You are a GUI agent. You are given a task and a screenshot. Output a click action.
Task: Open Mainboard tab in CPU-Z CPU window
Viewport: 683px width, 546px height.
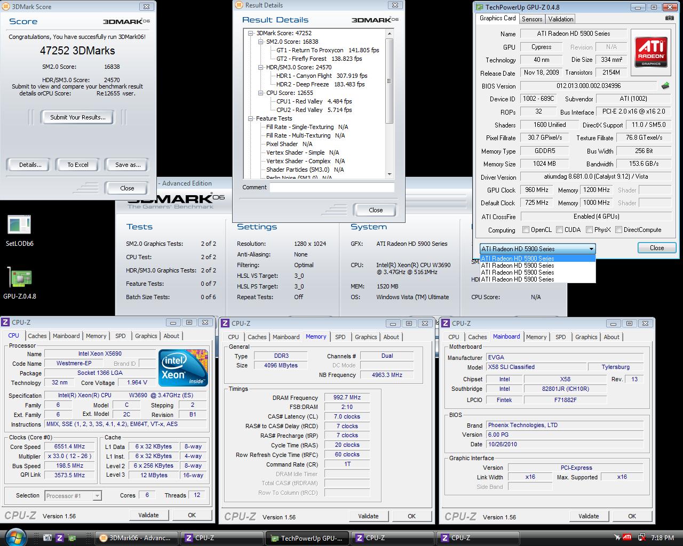point(66,336)
